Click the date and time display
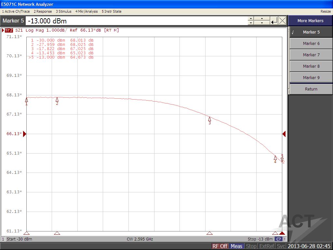333x250 pixels. click(309, 246)
